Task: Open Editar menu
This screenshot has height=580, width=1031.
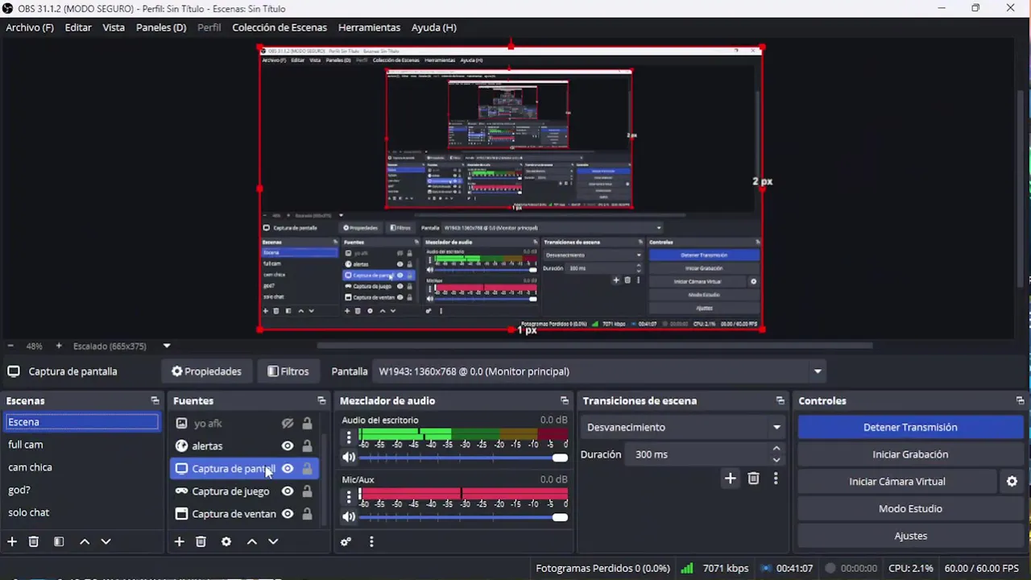Action: [78, 27]
